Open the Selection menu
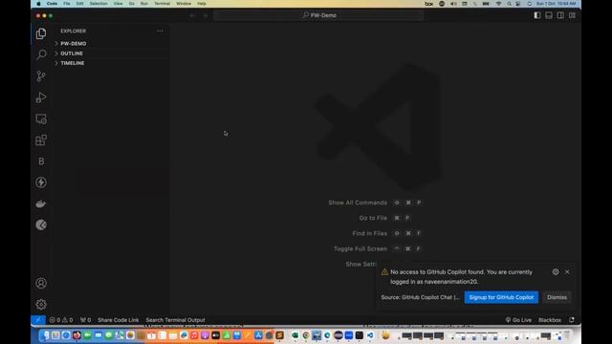This screenshot has width=612, height=344. tap(98, 4)
